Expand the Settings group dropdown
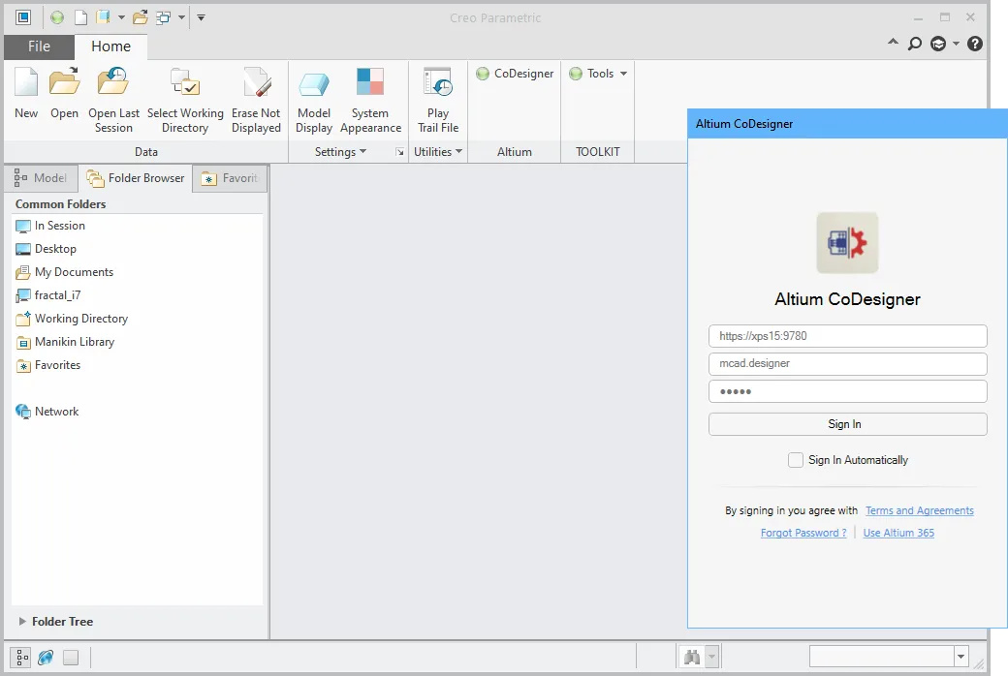Viewport: 1008px width, 676px height. (340, 152)
